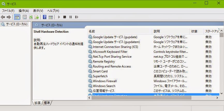
Task: Click 無効 startup value for Windows Firewall
Action: tap(208, 81)
